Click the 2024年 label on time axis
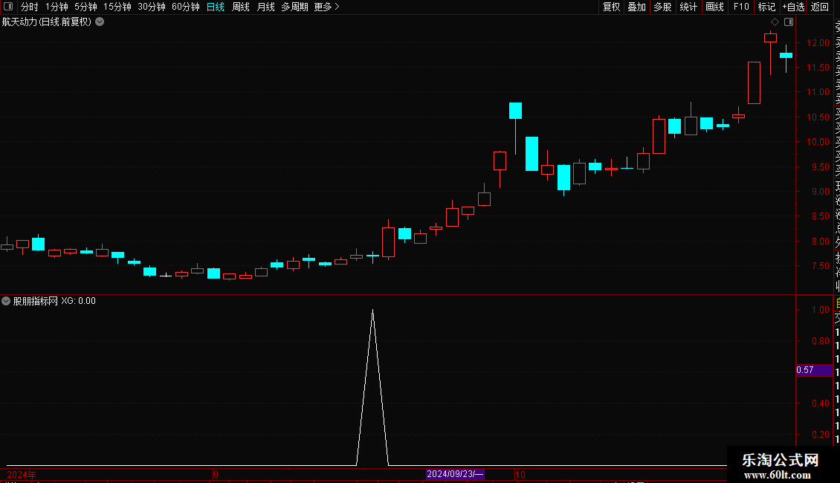The height and width of the screenshot is (483, 840). click(22, 474)
